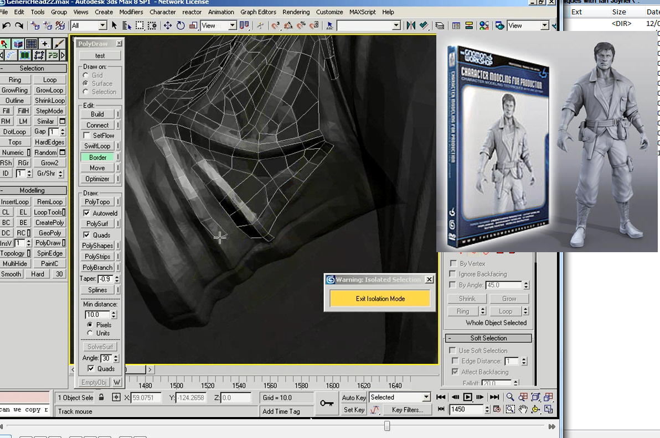
Task: Open the Graph Editors menu
Action: 258,12
